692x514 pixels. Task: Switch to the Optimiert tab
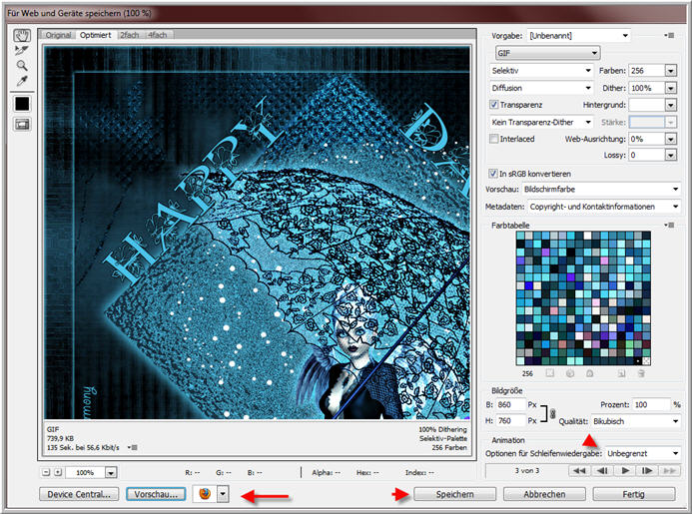pyautogui.click(x=95, y=35)
